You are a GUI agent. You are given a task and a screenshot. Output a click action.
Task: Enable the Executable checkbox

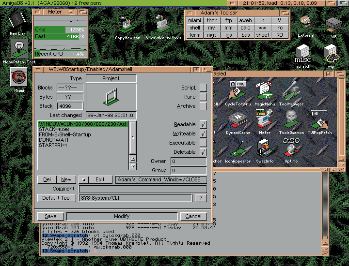(203, 143)
